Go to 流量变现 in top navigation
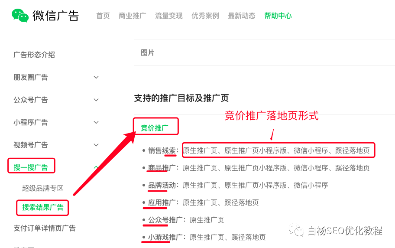Image resolution: width=395 pixels, height=248 pixels. [x=169, y=16]
